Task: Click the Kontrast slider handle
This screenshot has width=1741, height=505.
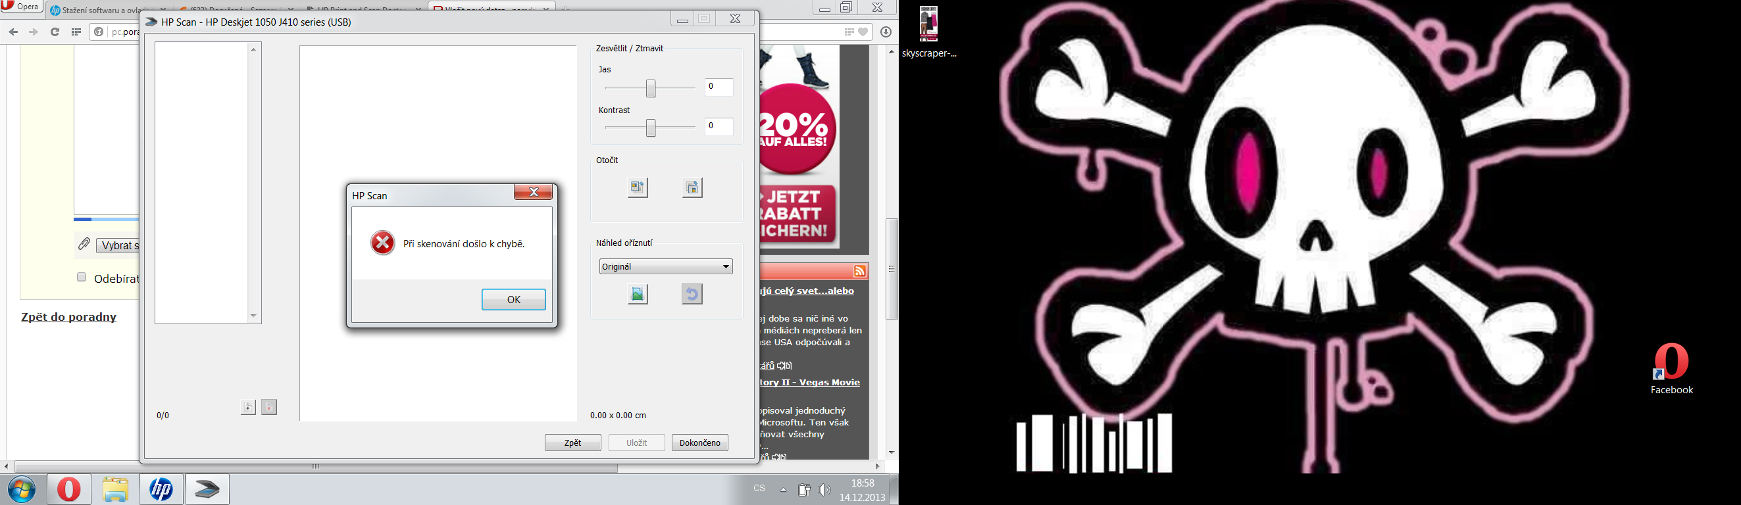Action: click(x=650, y=128)
